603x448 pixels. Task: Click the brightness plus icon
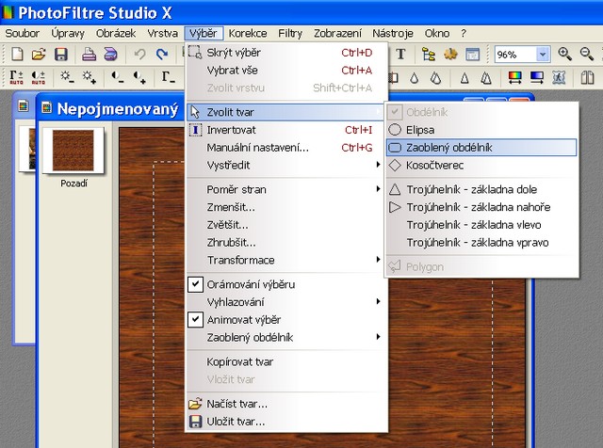90,77
